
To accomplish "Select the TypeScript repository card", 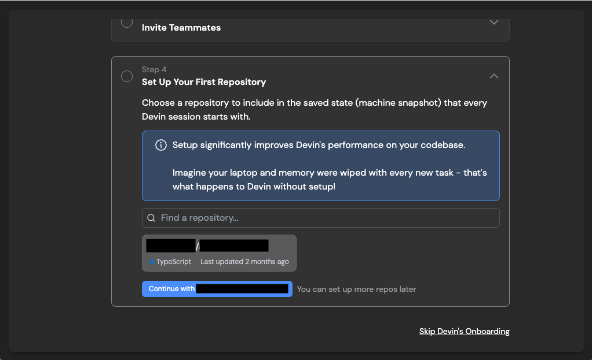I will coord(219,253).
